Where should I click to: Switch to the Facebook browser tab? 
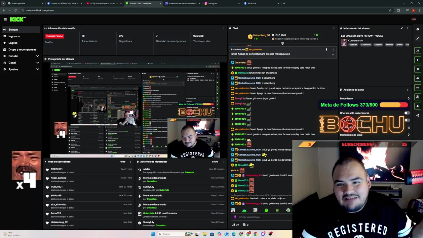(x=261, y=3)
